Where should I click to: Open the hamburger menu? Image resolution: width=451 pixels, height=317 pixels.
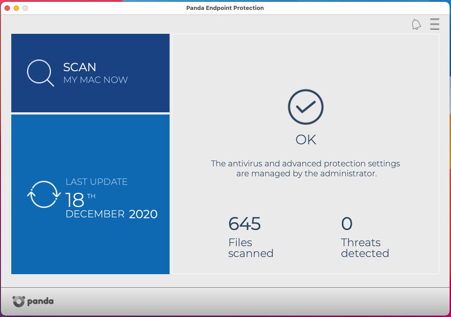pos(435,24)
